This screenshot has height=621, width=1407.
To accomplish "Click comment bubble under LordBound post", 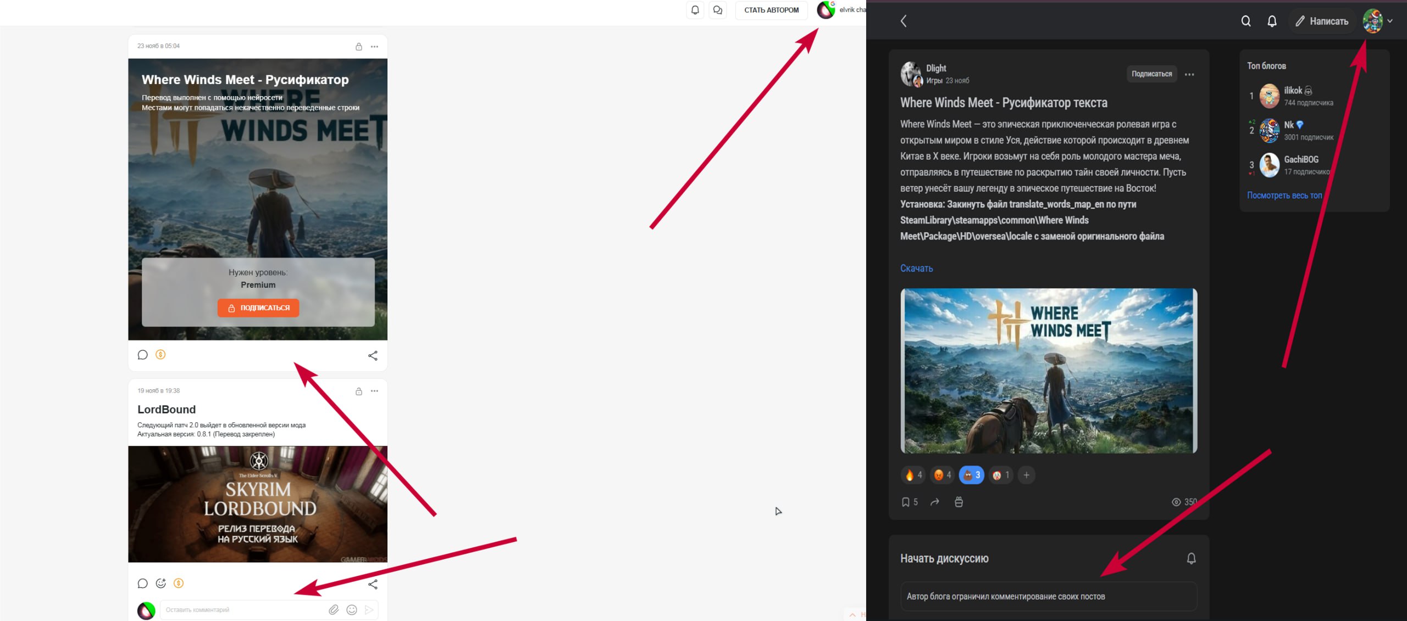I will coord(142,583).
